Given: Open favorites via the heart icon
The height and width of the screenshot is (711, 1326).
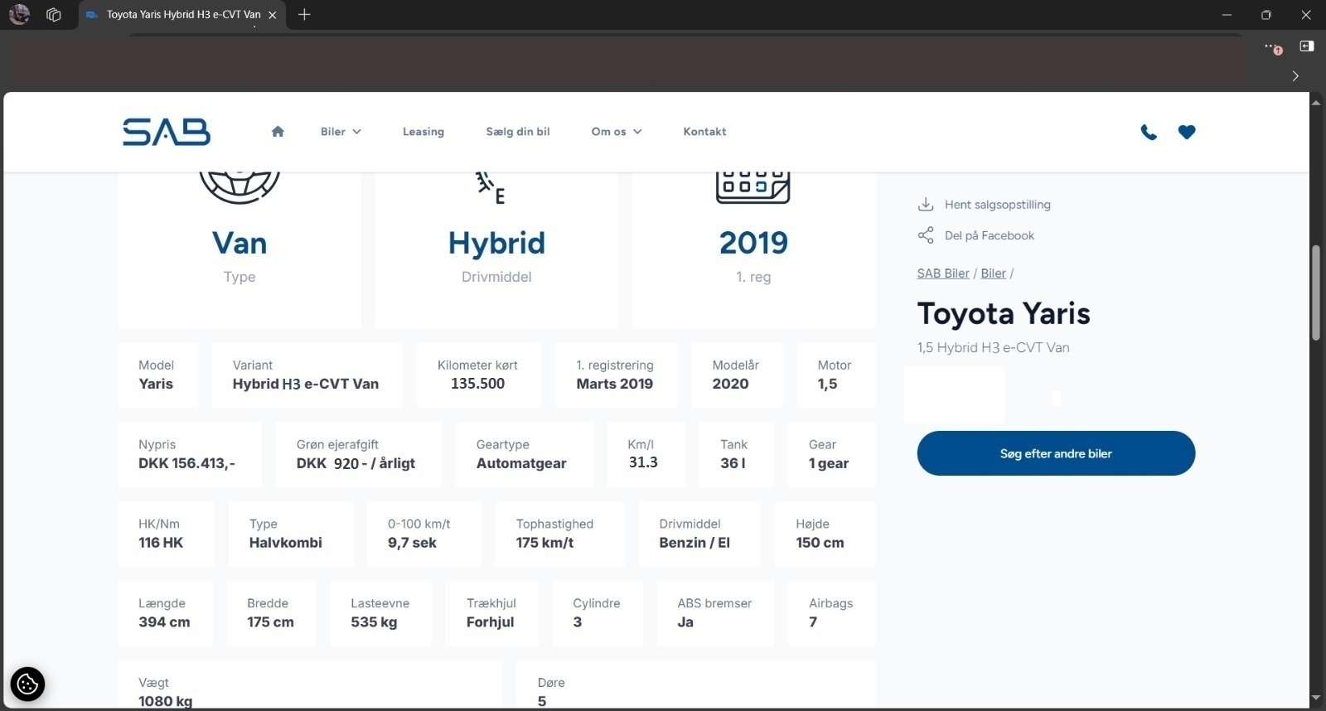Looking at the screenshot, I should point(1187,132).
